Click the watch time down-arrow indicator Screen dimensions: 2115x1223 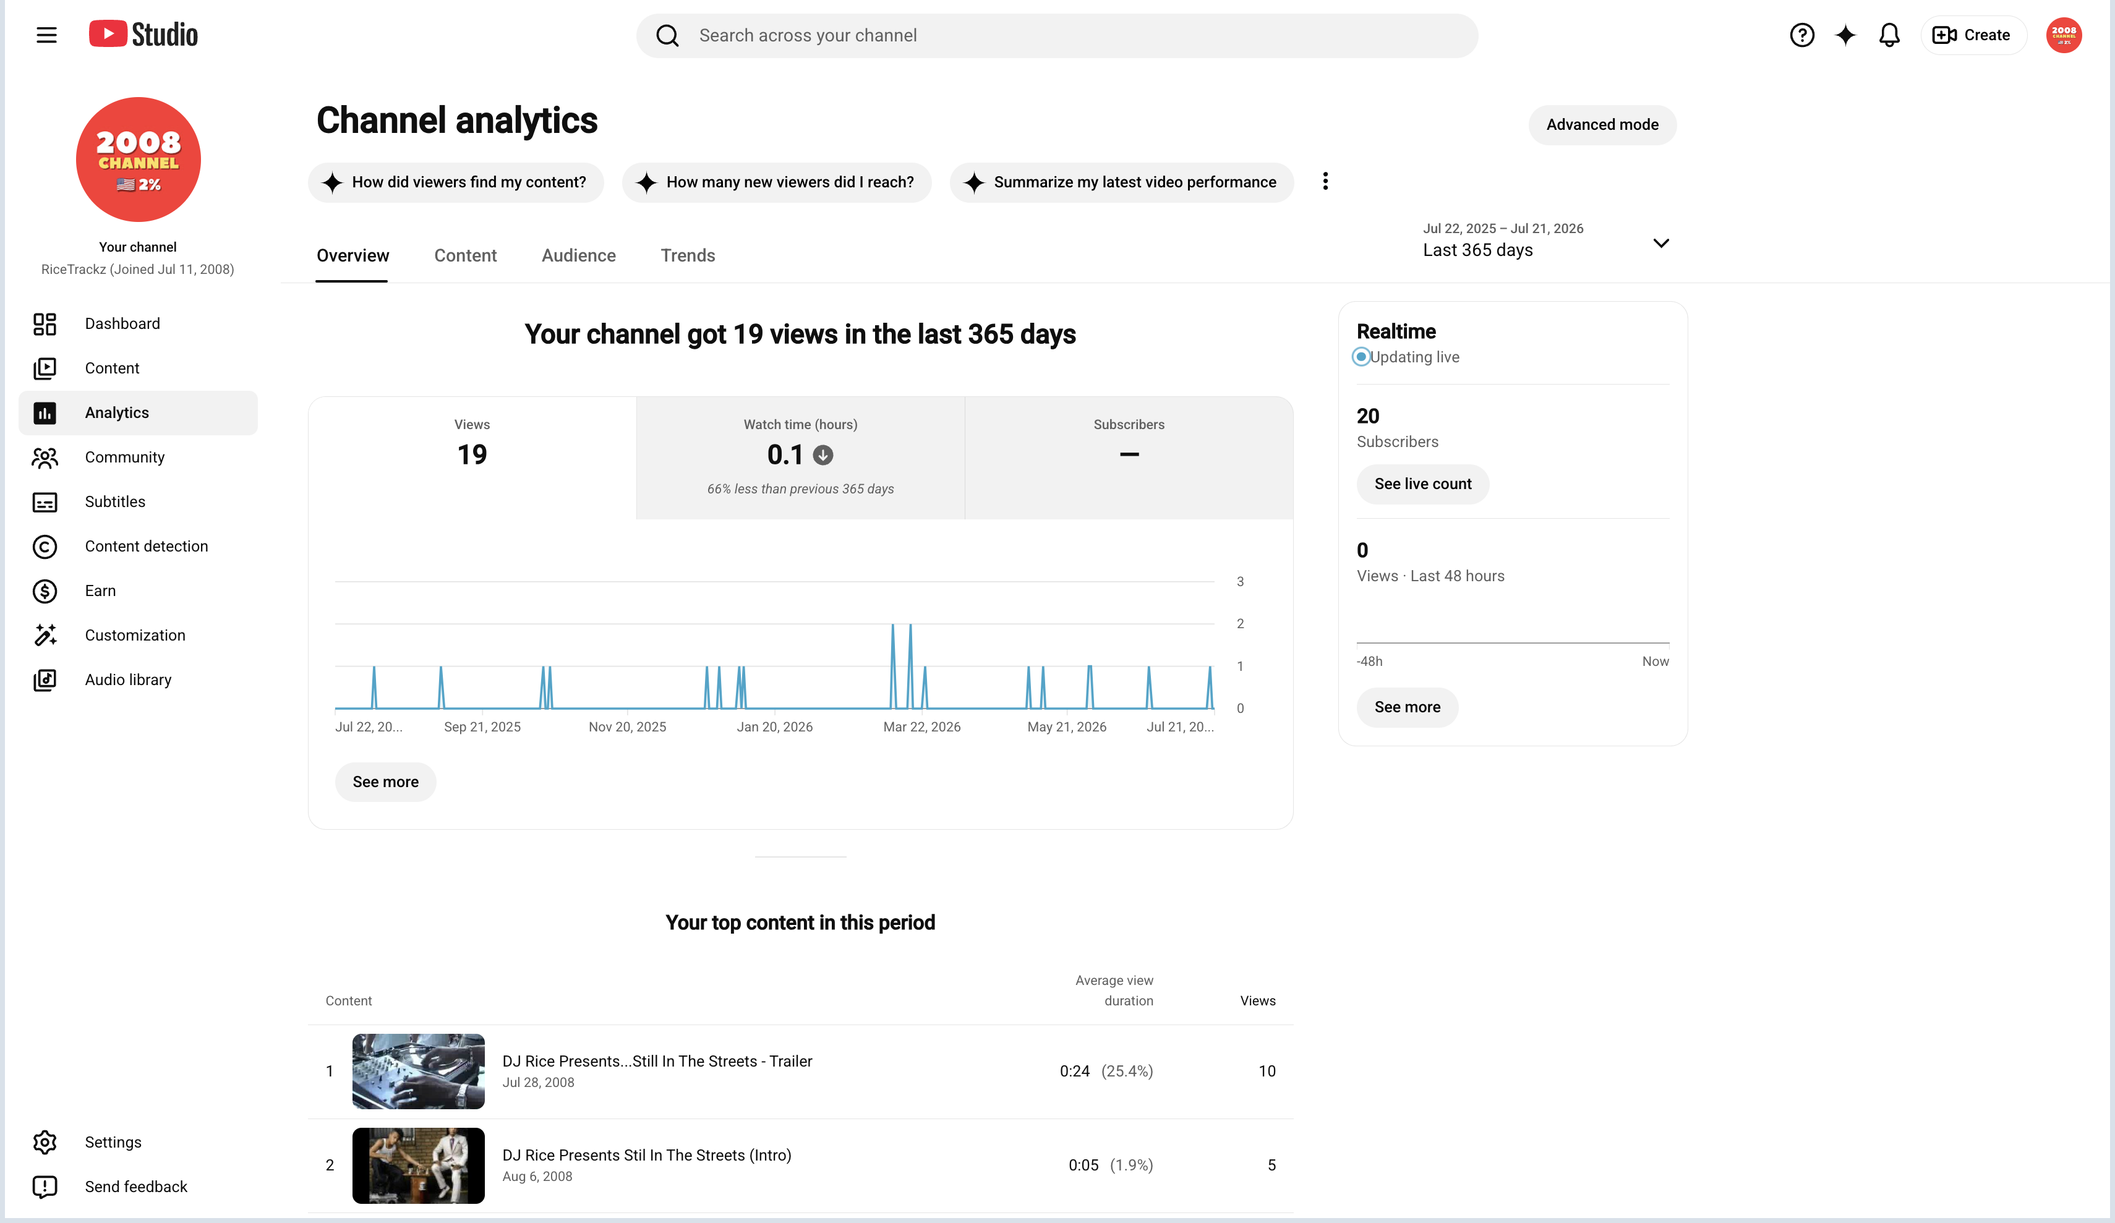click(x=823, y=455)
